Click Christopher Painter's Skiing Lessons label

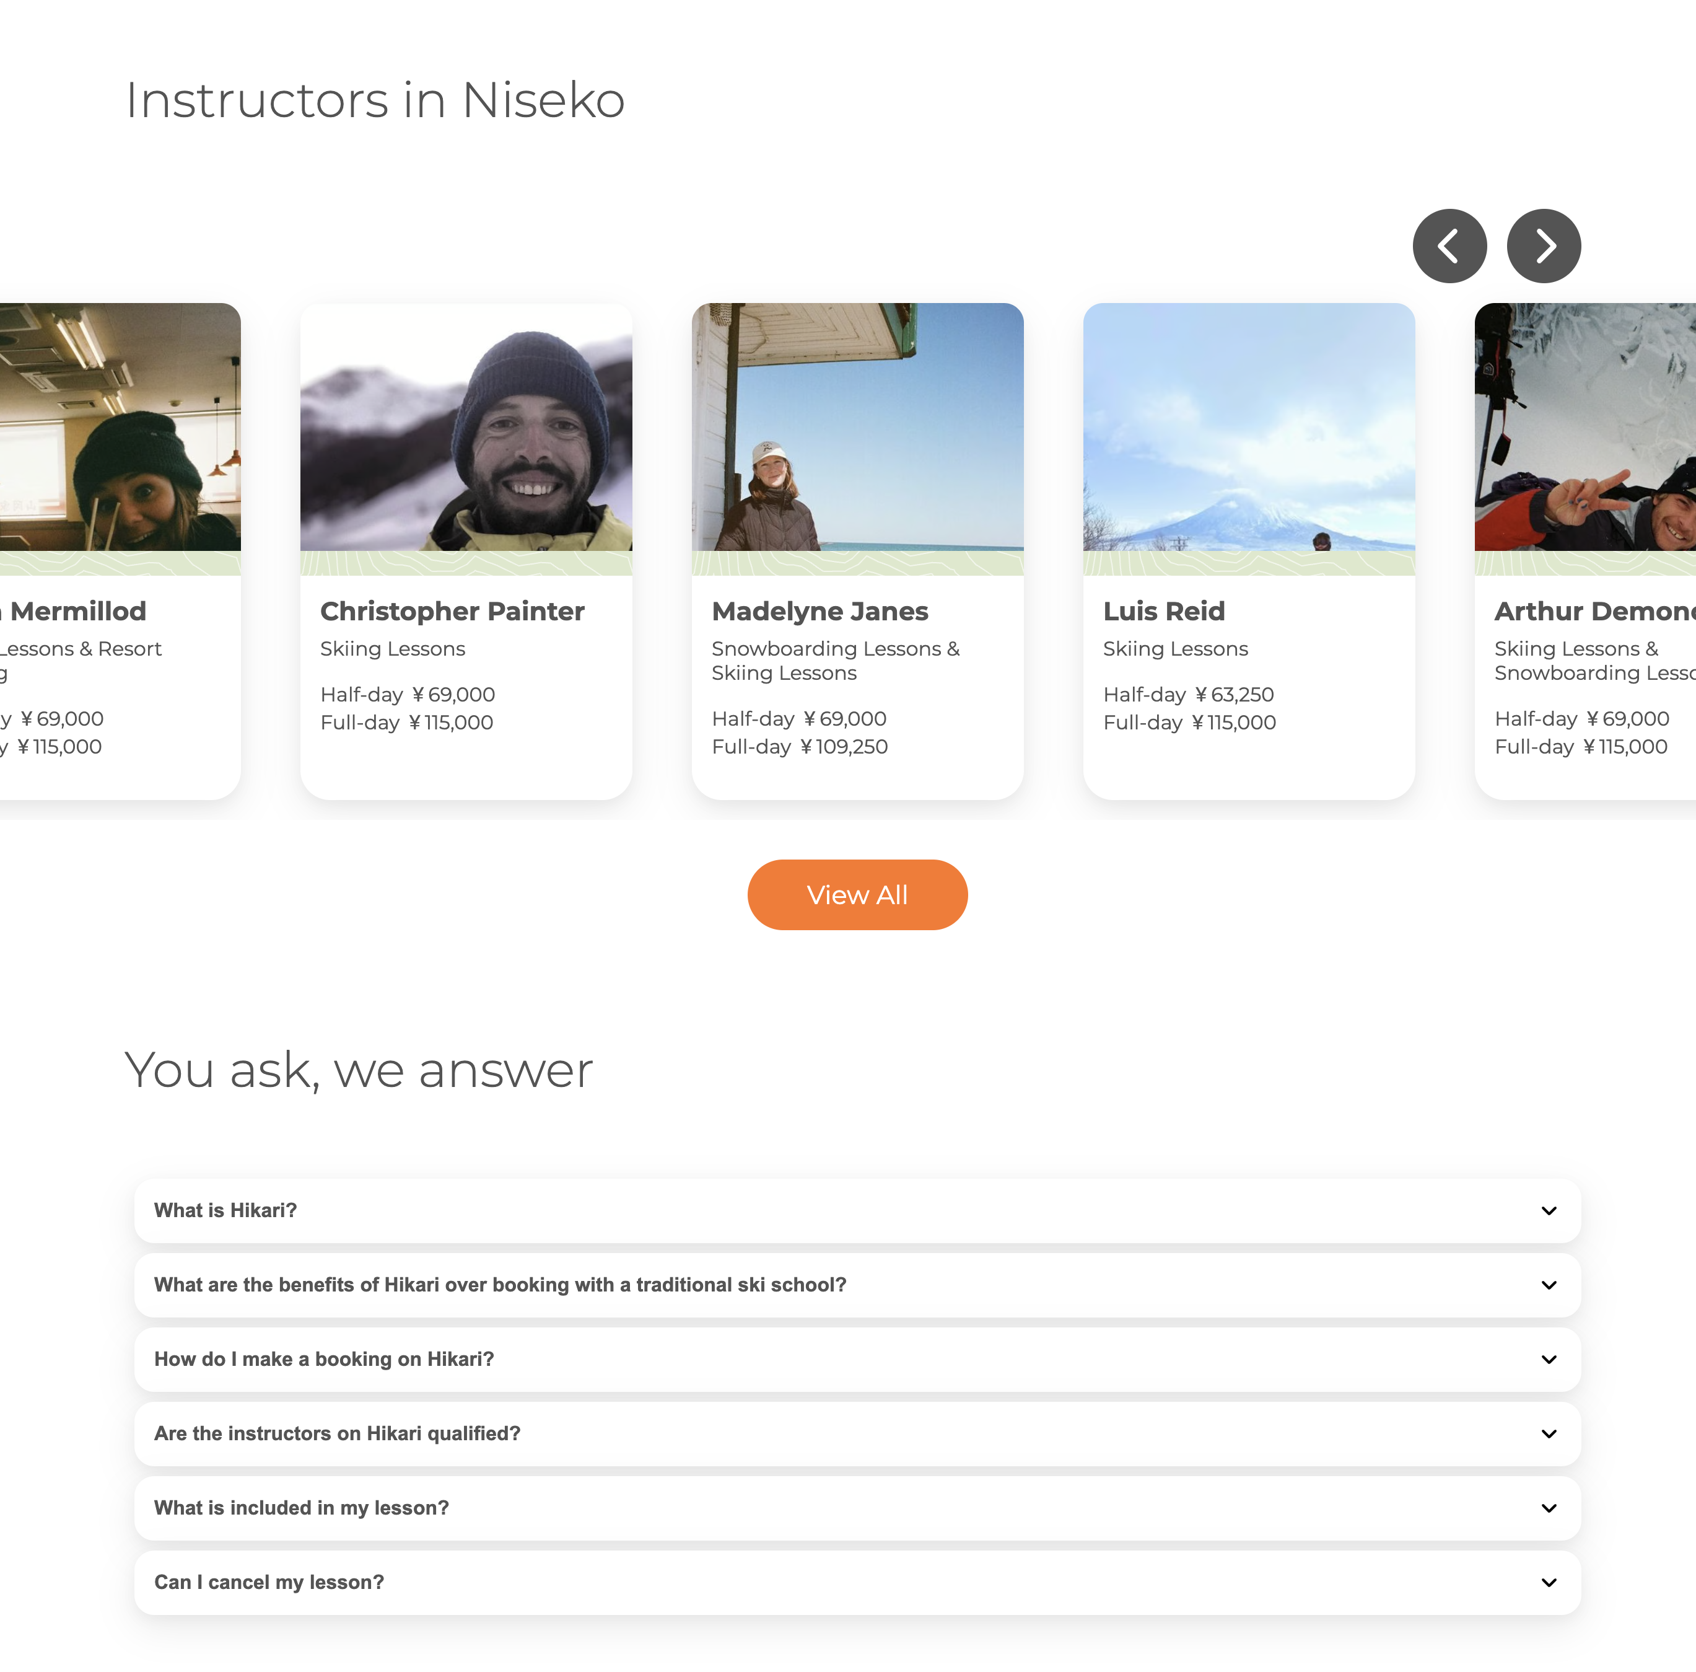(x=392, y=649)
